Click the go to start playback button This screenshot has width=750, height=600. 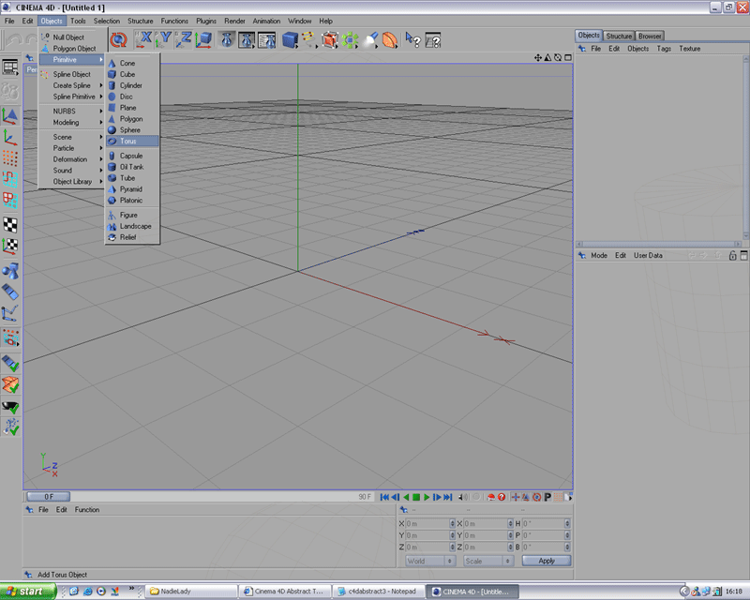tap(384, 497)
